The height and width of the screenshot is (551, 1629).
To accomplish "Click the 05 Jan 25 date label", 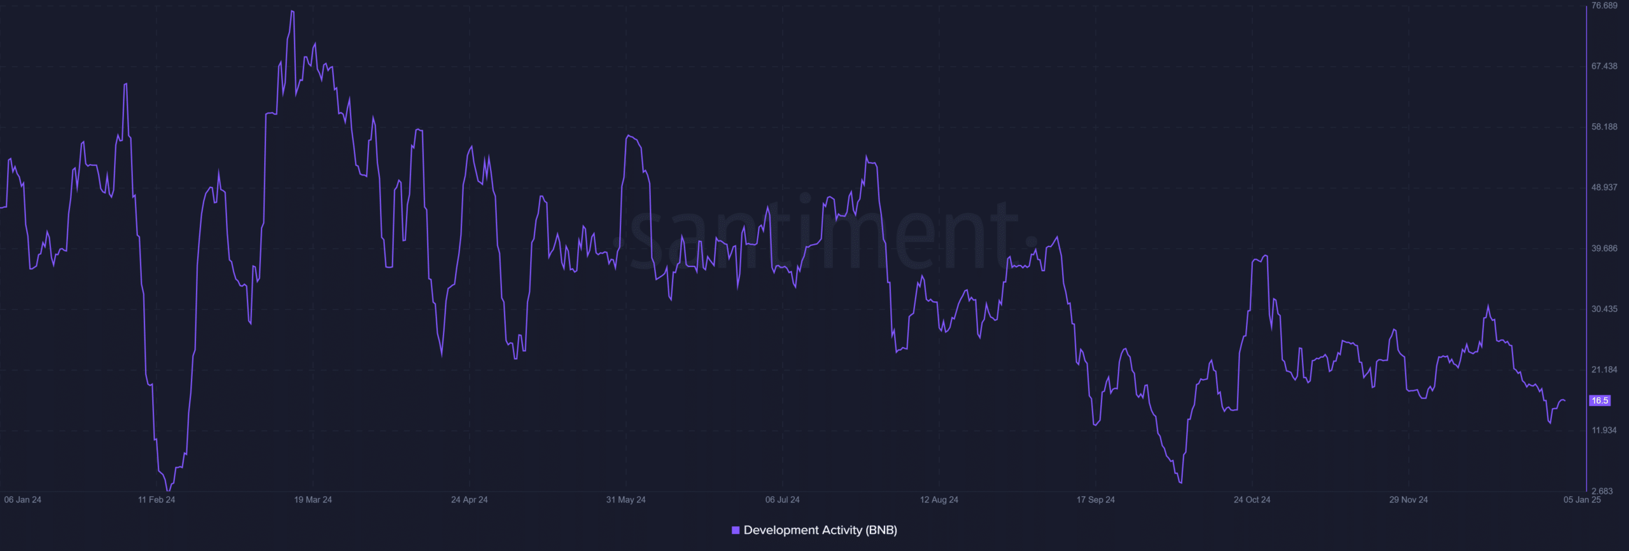I will [x=1583, y=500].
